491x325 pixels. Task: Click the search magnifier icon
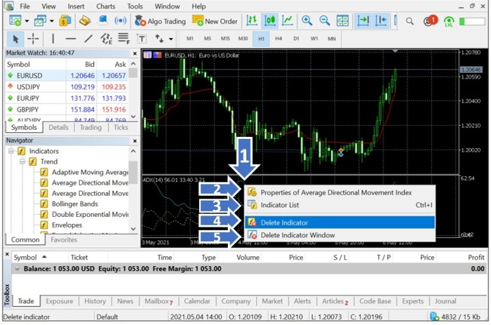tap(410, 21)
